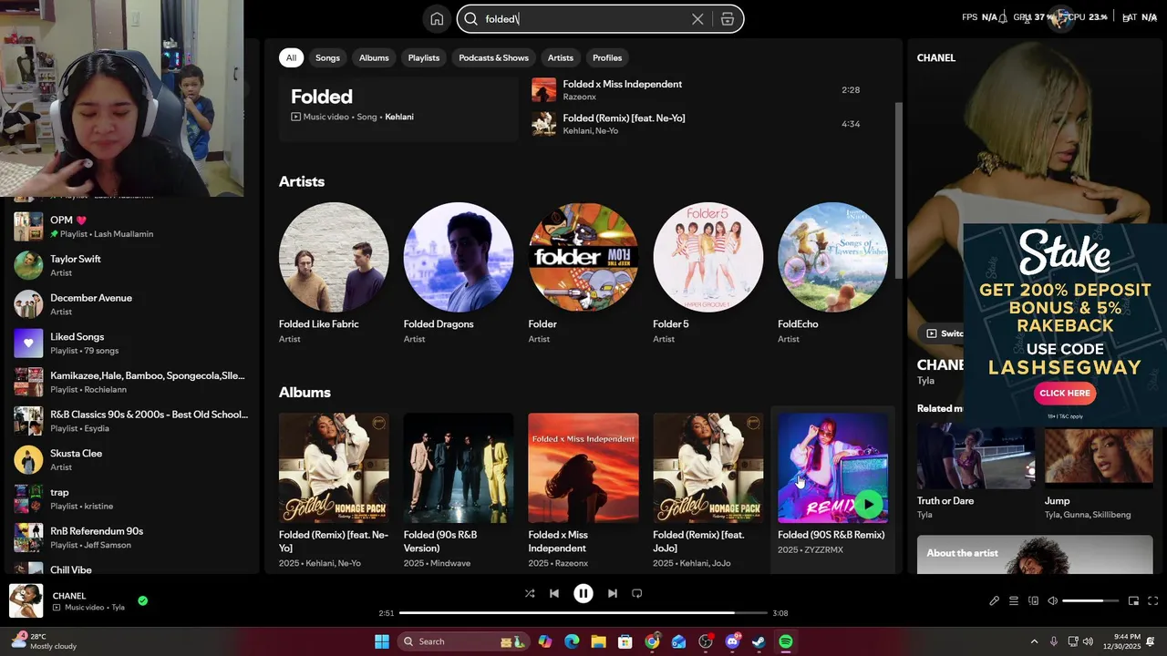Switch to the Albums filter
Screen dimensions: 1167x656
(374, 57)
